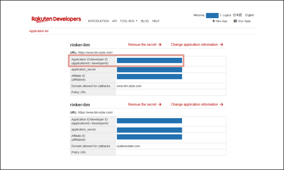
Task: Select second app's Affiliate ID value
Action: pos(149,137)
